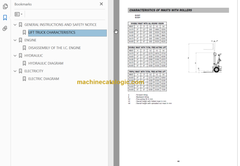Toggle the Bookmarks sidebar icon
The width and height of the screenshot is (240, 166).
(x=5, y=18)
